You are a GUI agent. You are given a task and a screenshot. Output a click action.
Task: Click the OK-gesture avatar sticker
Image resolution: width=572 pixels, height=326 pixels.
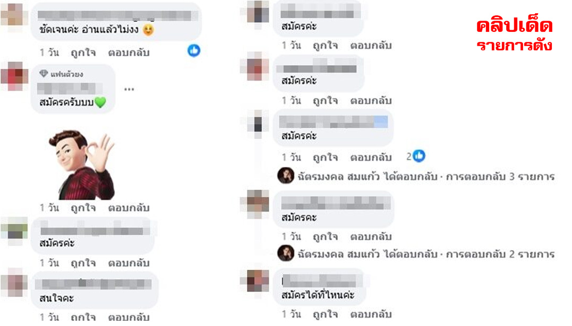click(x=82, y=165)
